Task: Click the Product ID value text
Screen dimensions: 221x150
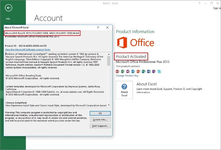Action: (x=32, y=46)
